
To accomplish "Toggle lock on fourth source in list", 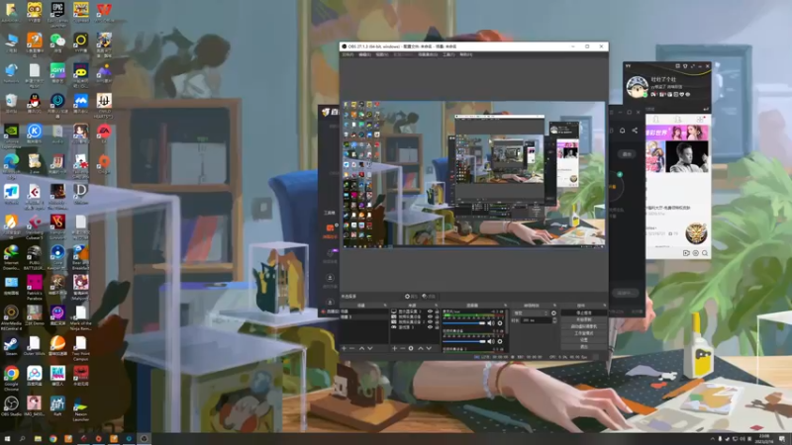I will (438, 327).
